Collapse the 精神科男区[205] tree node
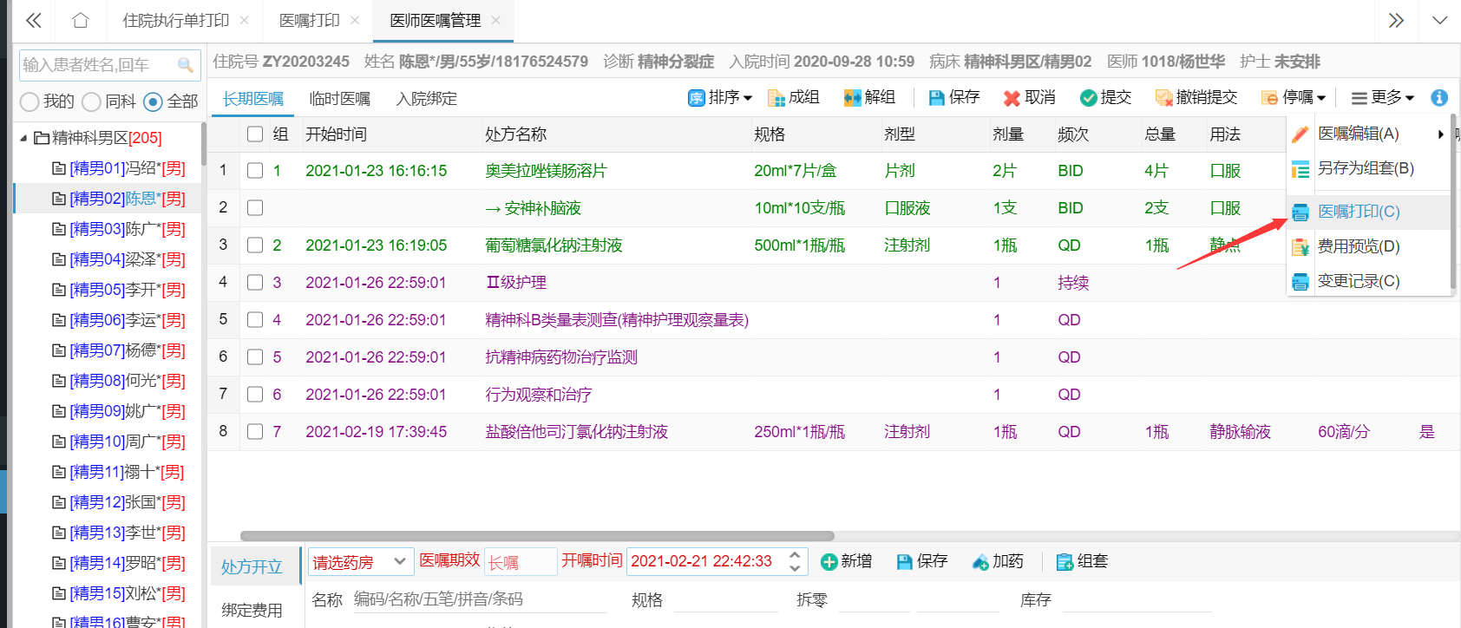The image size is (1461, 628). coord(23,138)
